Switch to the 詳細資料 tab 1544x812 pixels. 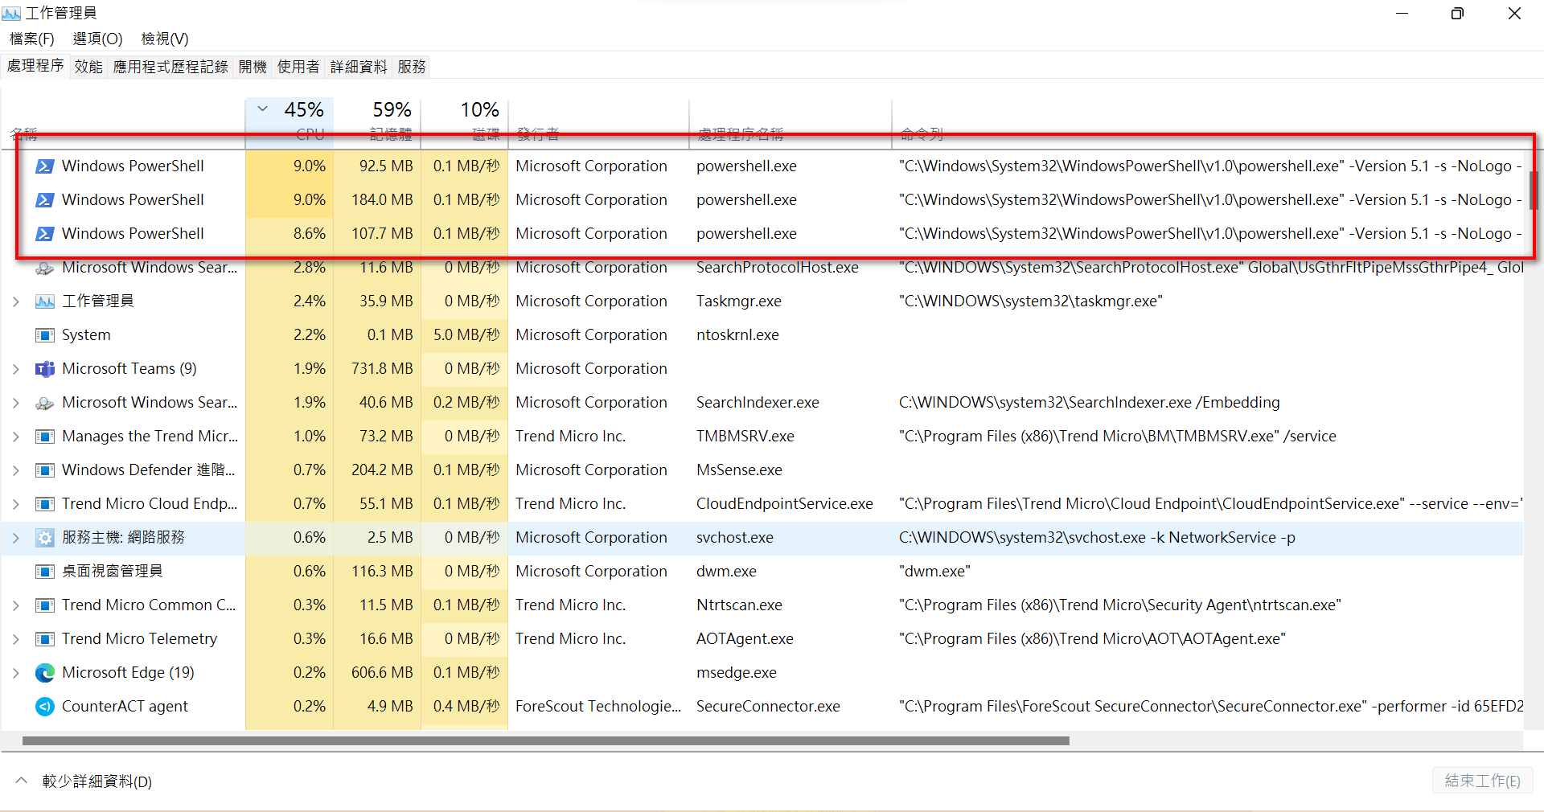(359, 67)
